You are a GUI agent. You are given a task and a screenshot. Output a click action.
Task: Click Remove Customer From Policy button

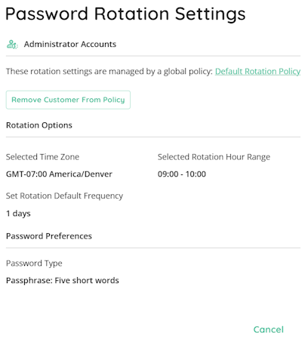click(68, 100)
